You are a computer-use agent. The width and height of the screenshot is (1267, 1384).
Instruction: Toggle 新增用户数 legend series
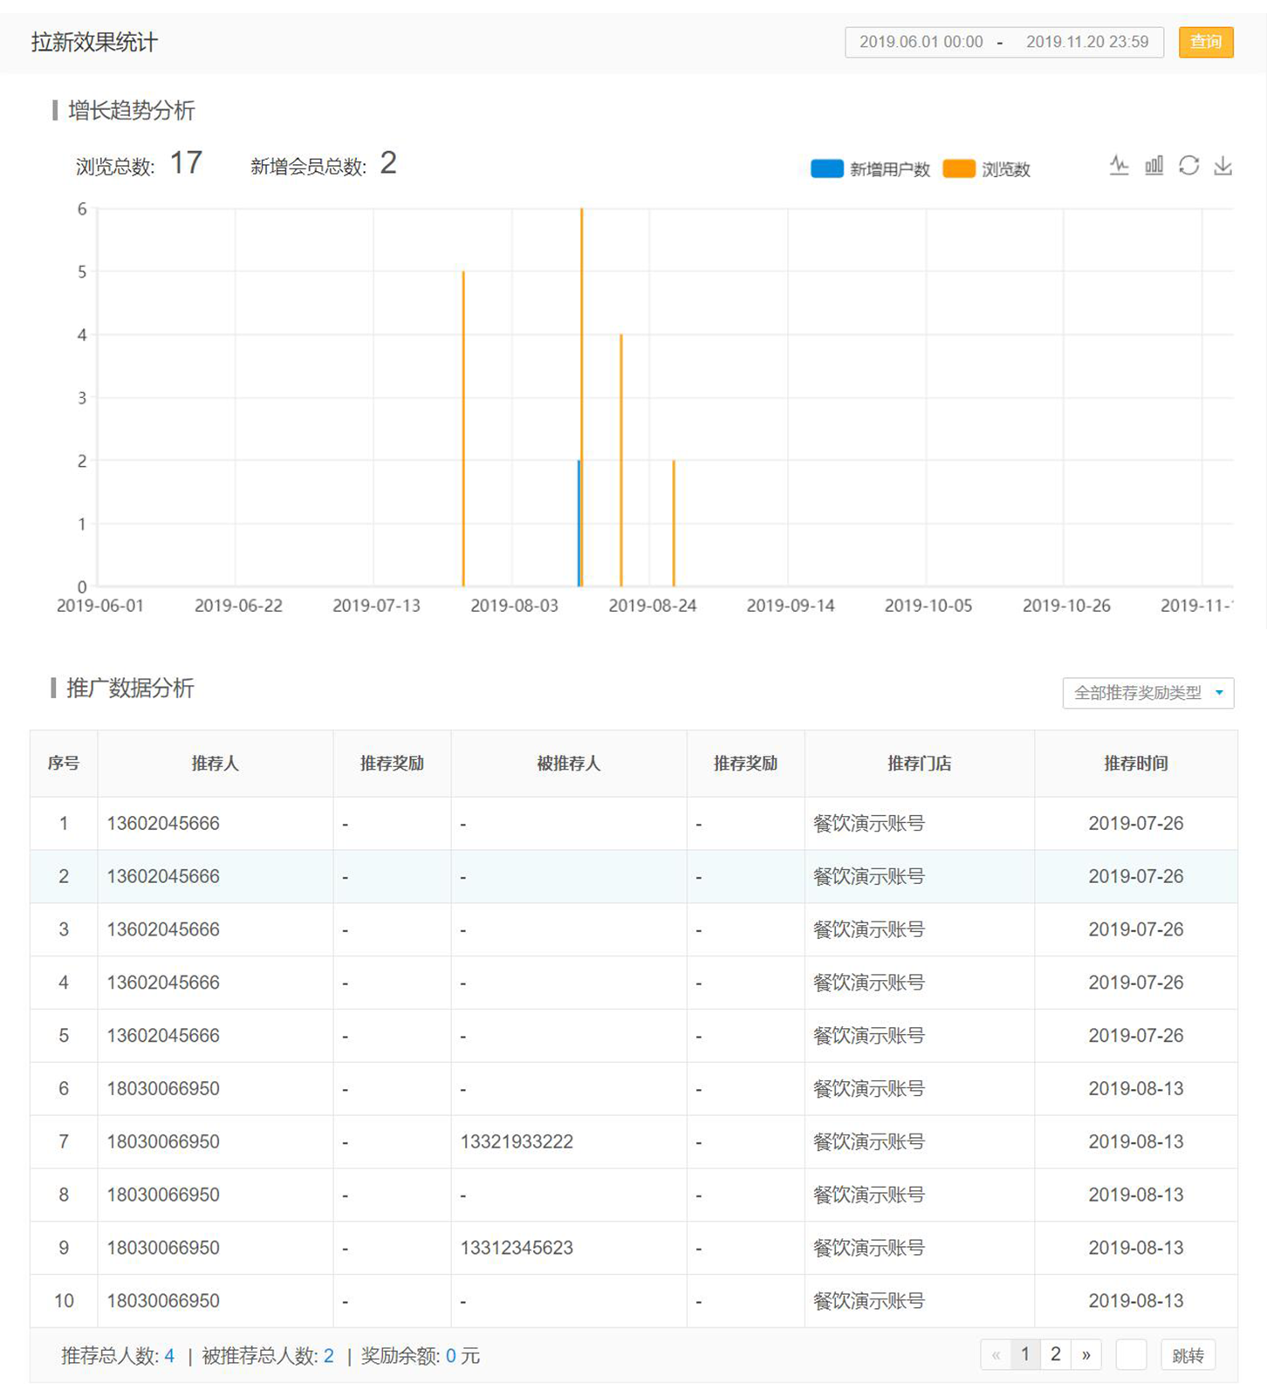(x=869, y=169)
